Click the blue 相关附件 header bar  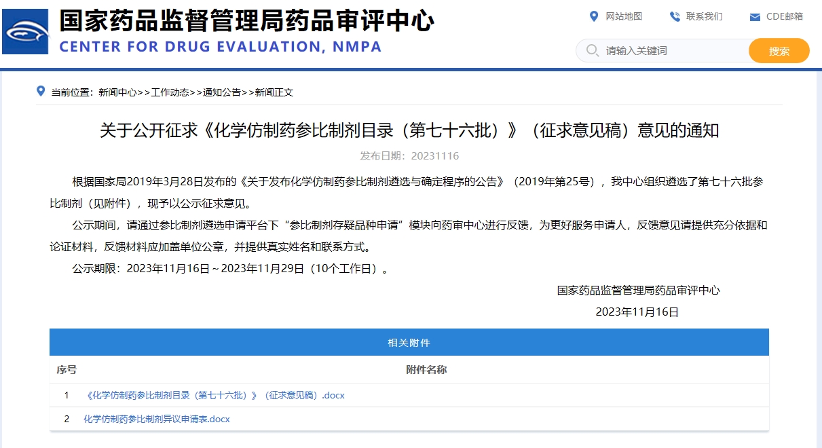(409, 343)
